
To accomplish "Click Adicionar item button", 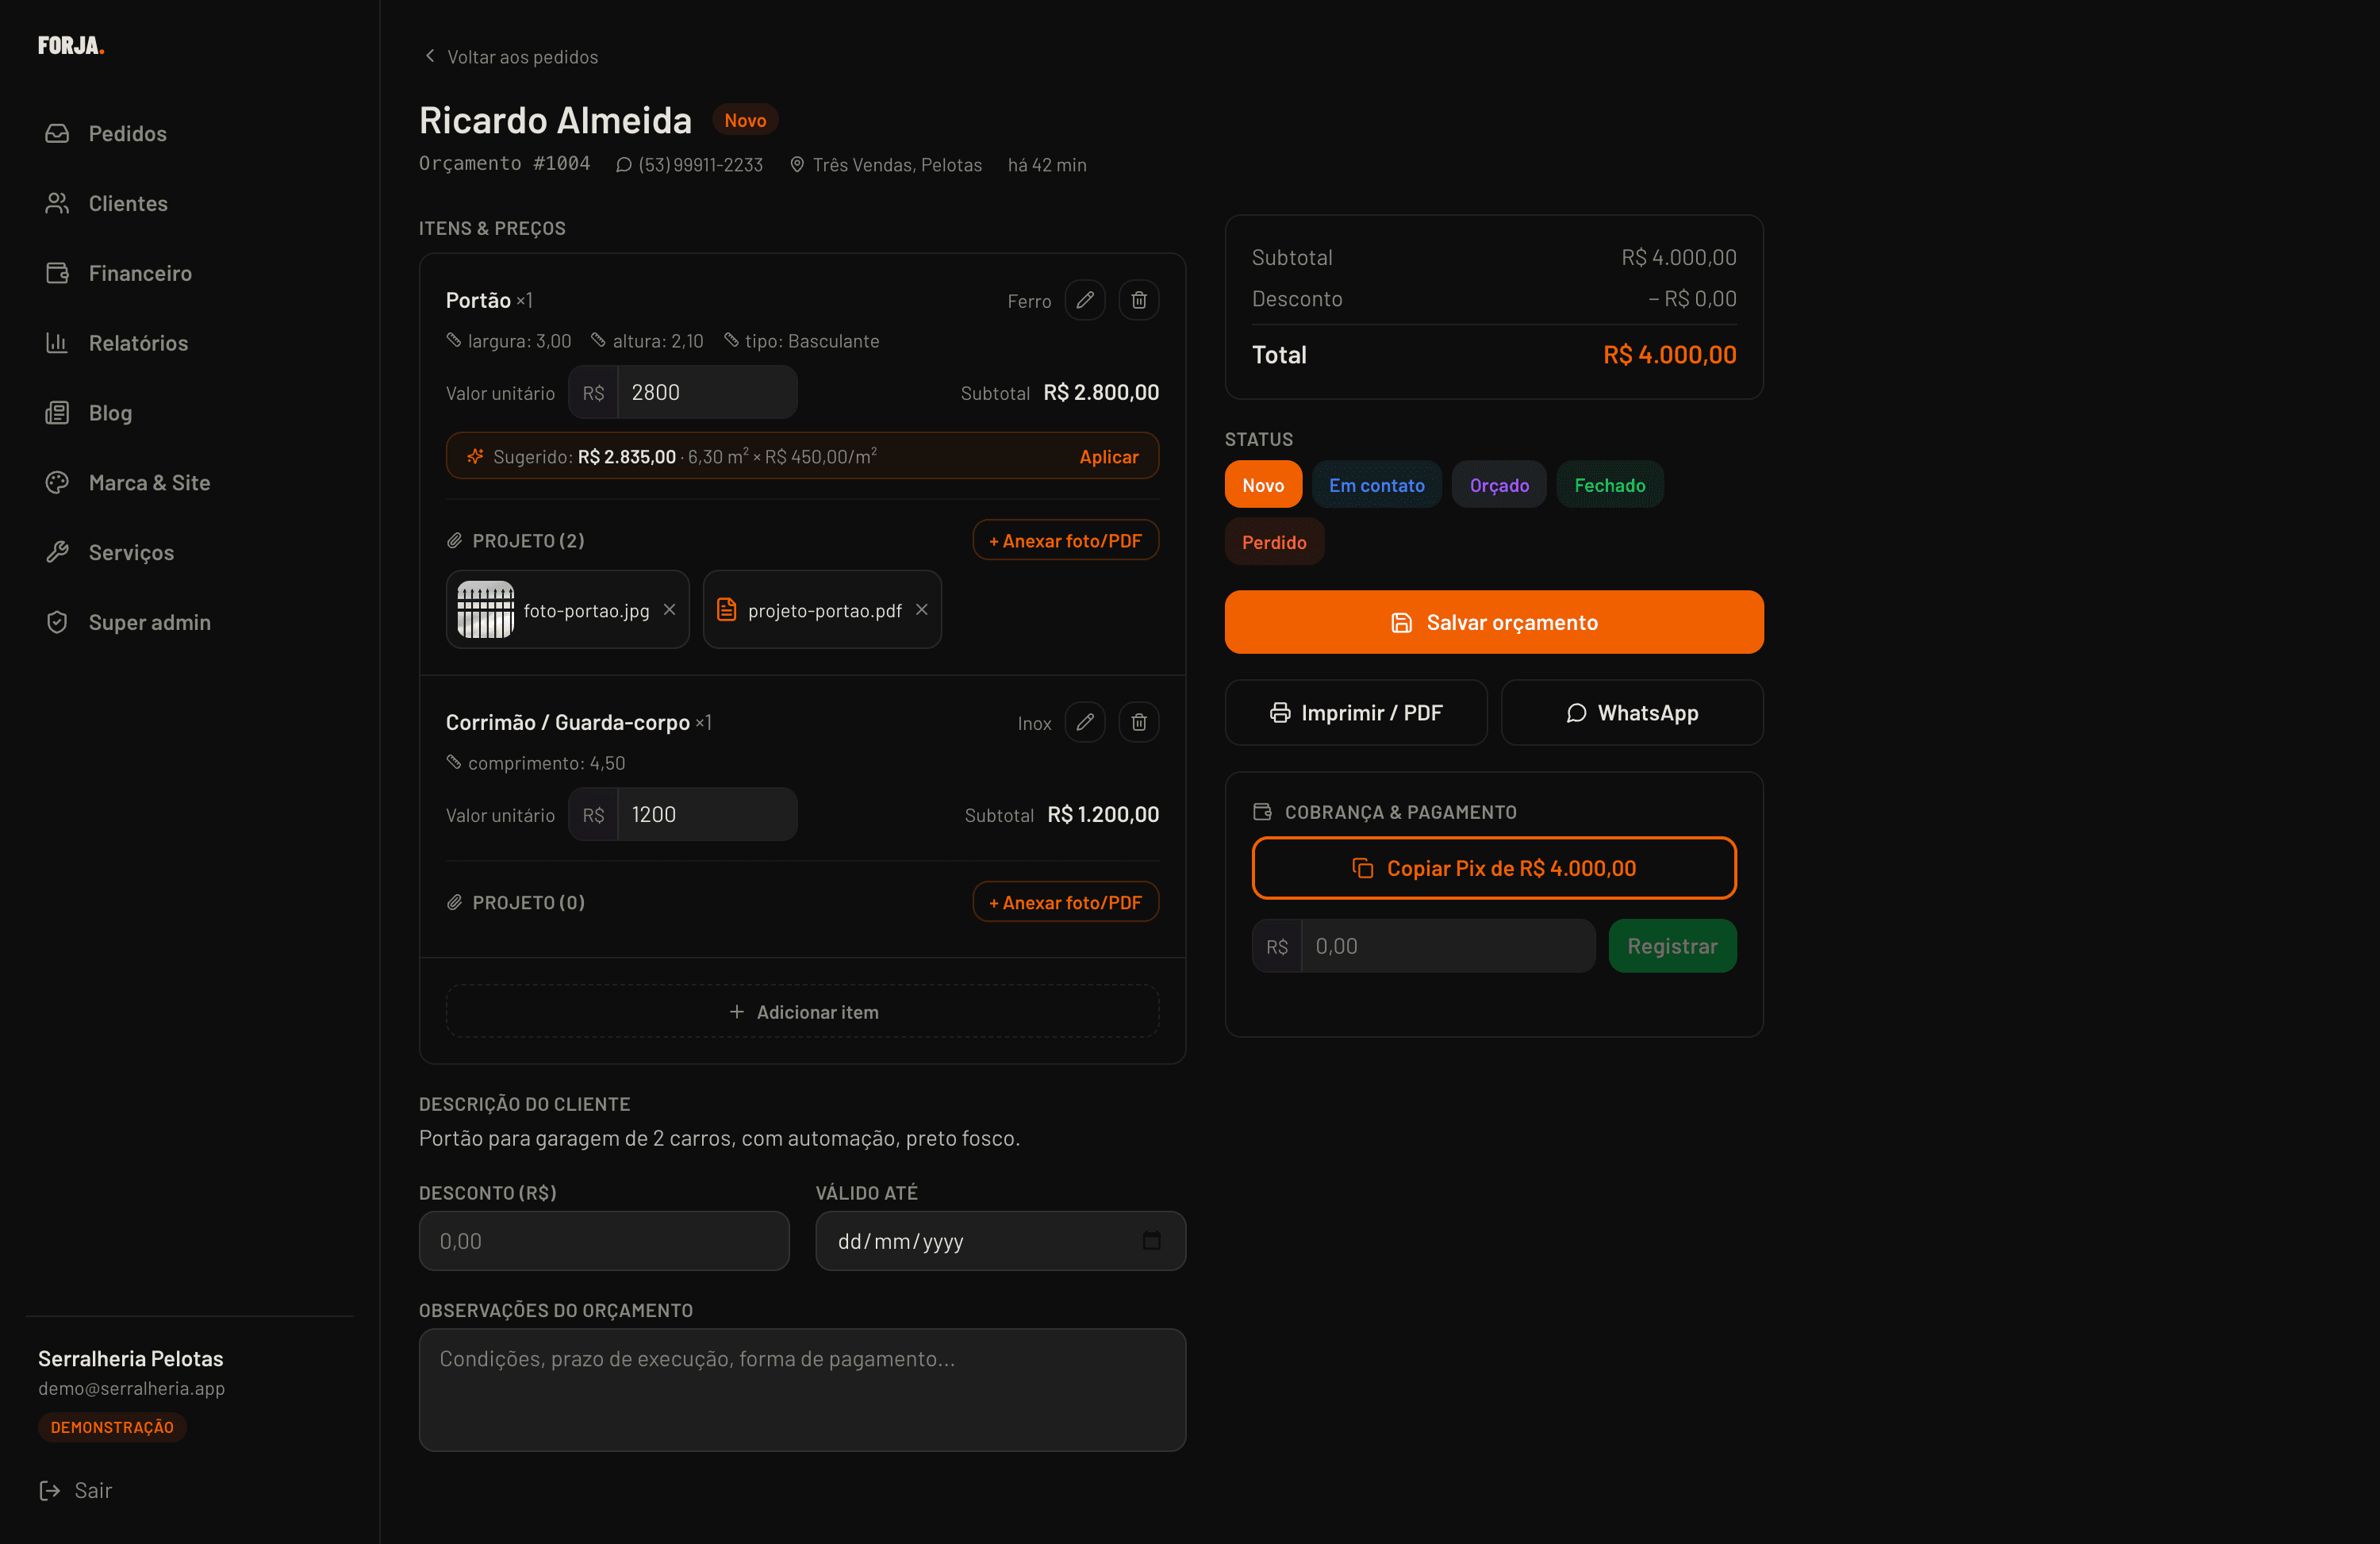I will tap(803, 1012).
